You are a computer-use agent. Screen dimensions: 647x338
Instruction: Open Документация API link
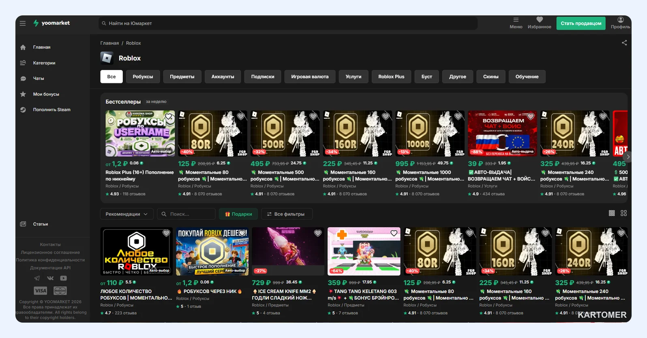click(x=50, y=268)
